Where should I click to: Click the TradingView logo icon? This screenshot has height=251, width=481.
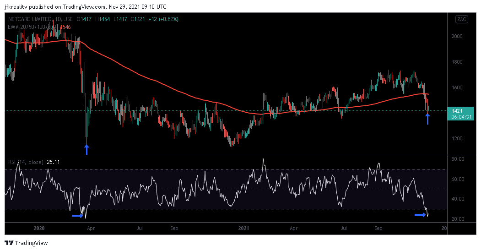(9, 243)
